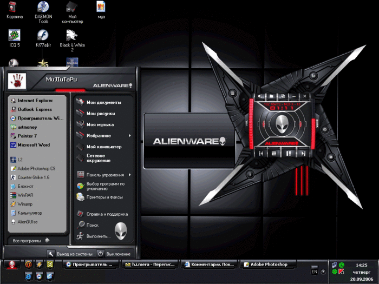Switch to Комментарии taskbar window
Viewport: 379px width, 284px height.
click(210, 265)
